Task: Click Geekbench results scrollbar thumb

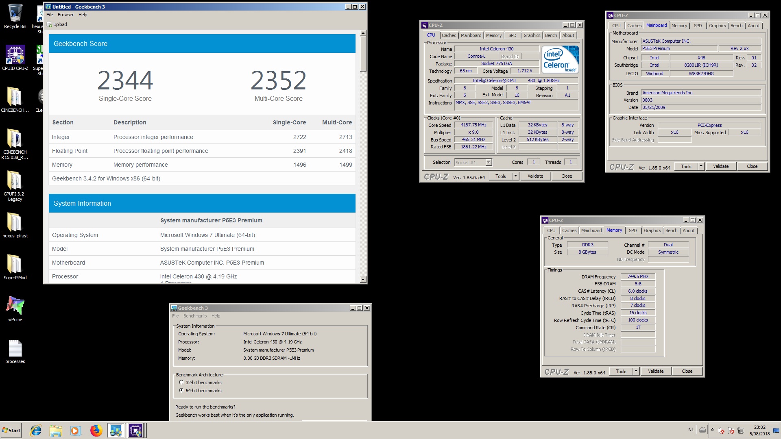Action: tap(363, 54)
